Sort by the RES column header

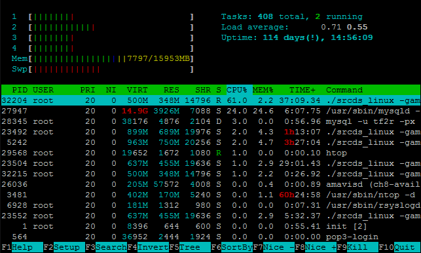pyautogui.click(x=172, y=90)
